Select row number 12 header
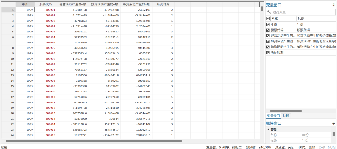Screen dimensions: 337x149 8,70
